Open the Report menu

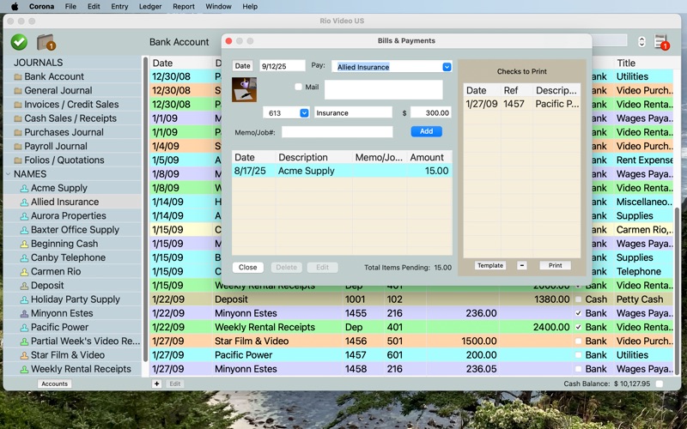pos(184,6)
